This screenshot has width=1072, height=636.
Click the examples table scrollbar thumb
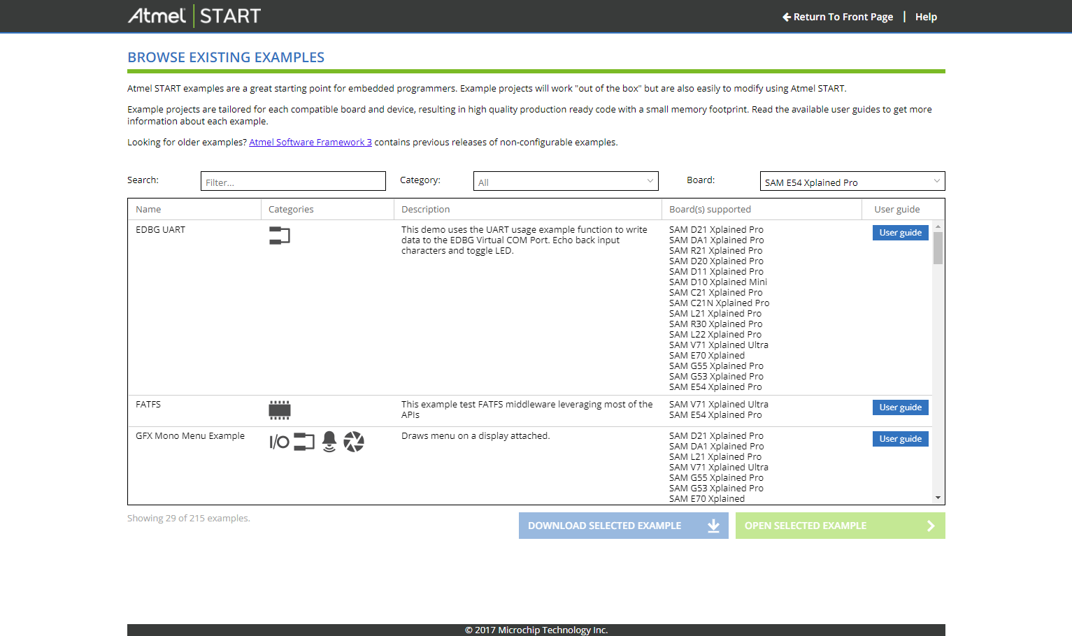tap(938, 248)
